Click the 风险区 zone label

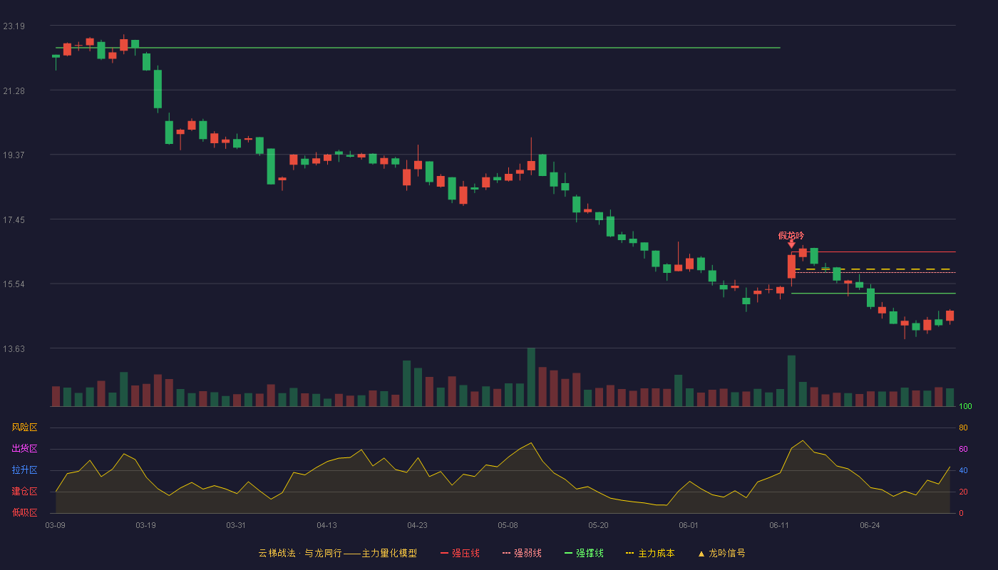(x=24, y=427)
